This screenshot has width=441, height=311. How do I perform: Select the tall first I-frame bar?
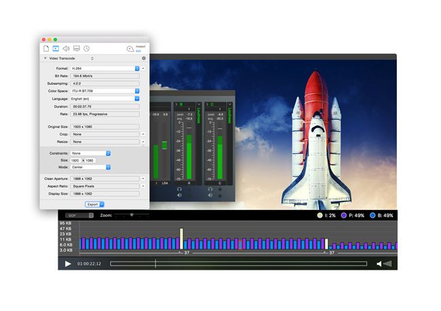point(181,239)
